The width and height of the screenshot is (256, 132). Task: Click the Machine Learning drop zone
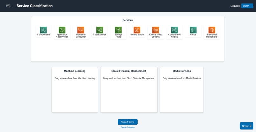coord(75,89)
